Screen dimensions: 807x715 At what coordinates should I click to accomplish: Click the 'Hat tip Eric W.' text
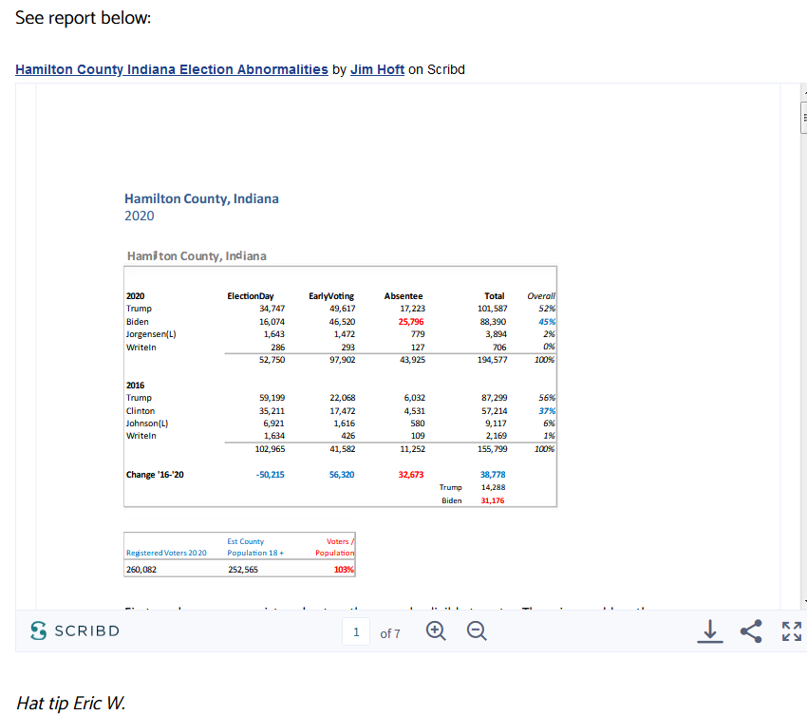coord(71,704)
